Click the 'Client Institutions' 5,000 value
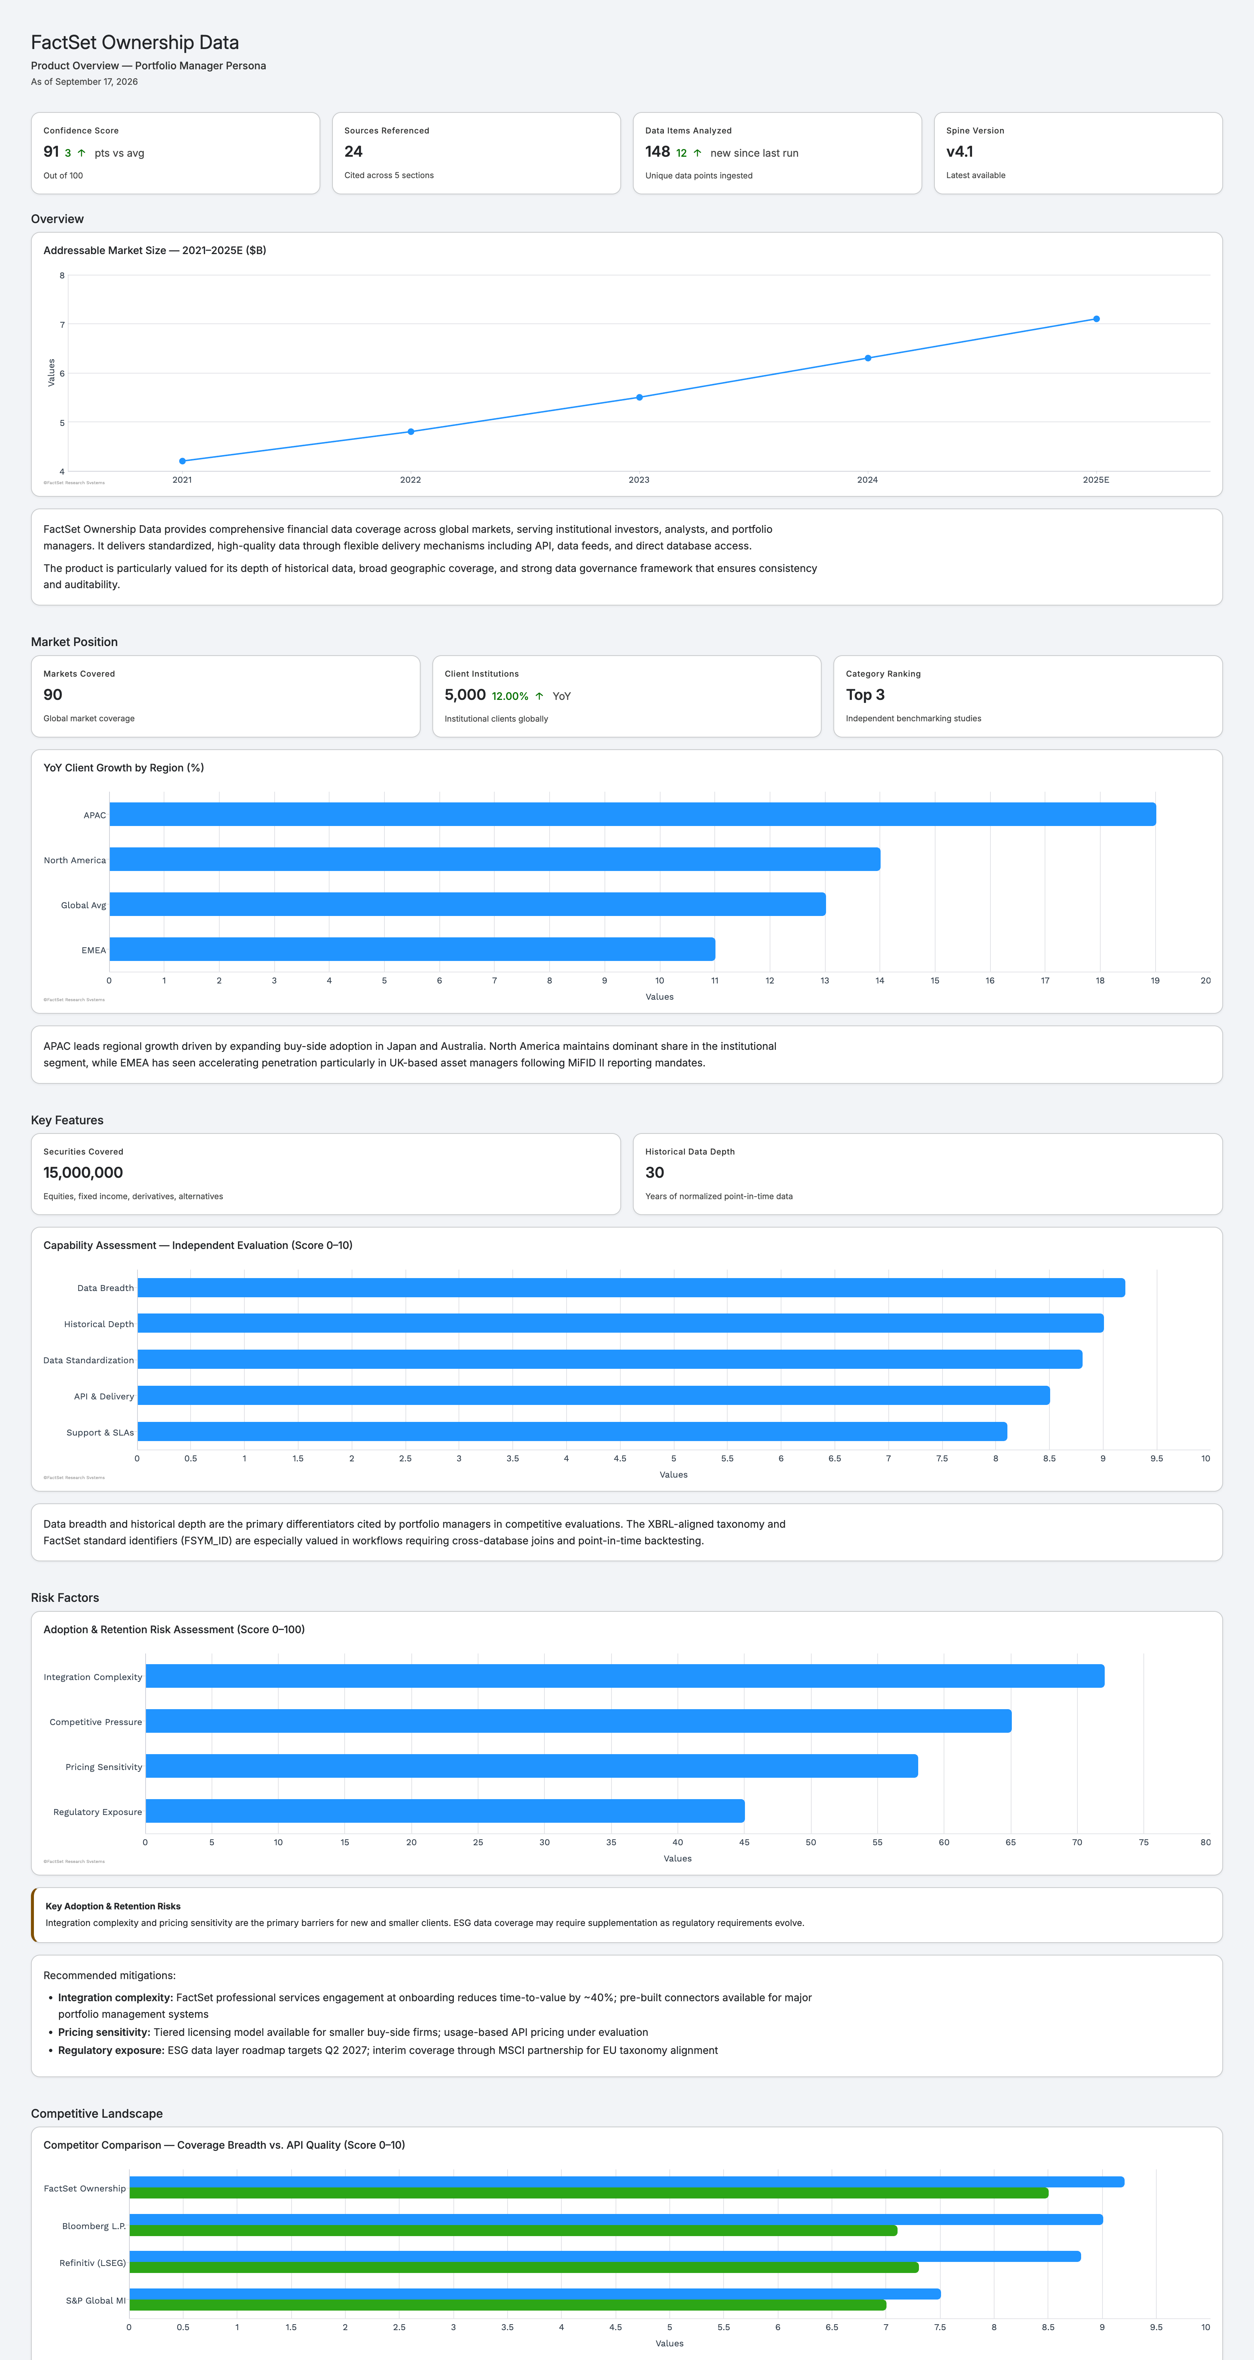Image resolution: width=1254 pixels, height=2360 pixels. click(x=465, y=695)
